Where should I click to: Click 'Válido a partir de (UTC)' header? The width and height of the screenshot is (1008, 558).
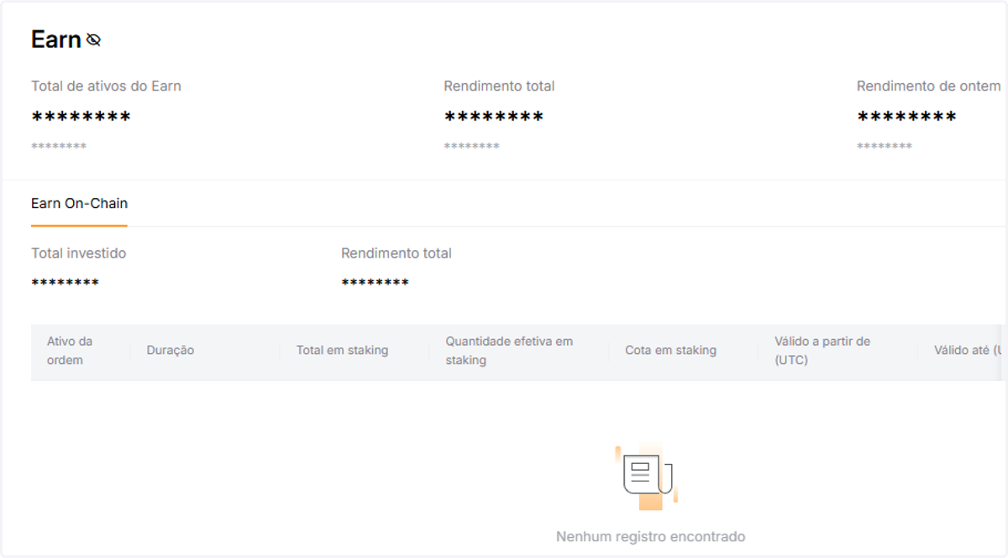822,351
